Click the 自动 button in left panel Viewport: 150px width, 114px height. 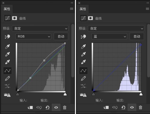point(61,36)
